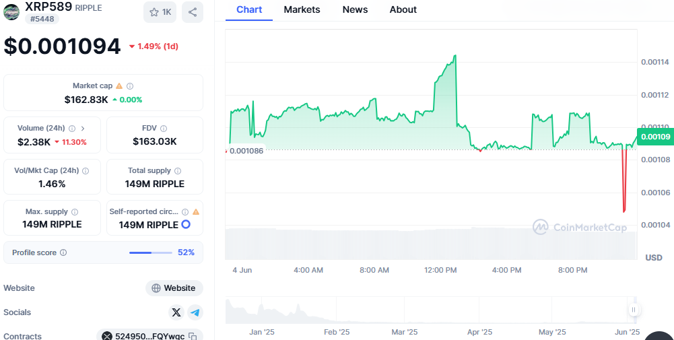674x340 pixels.
Task: Open the Telegram social icon
Action: tap(195, 312)
